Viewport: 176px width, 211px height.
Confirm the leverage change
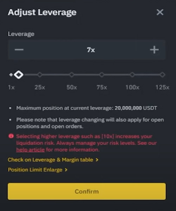point(87,191)
